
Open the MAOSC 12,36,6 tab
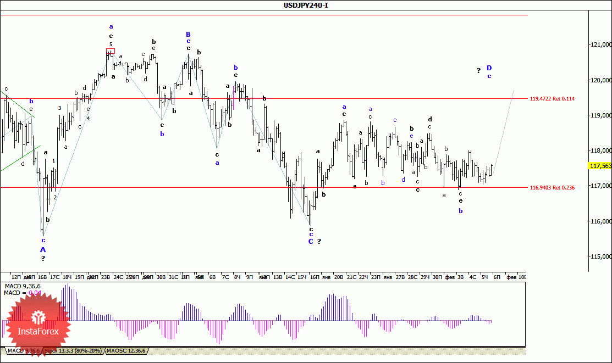(x=126, y=350)
